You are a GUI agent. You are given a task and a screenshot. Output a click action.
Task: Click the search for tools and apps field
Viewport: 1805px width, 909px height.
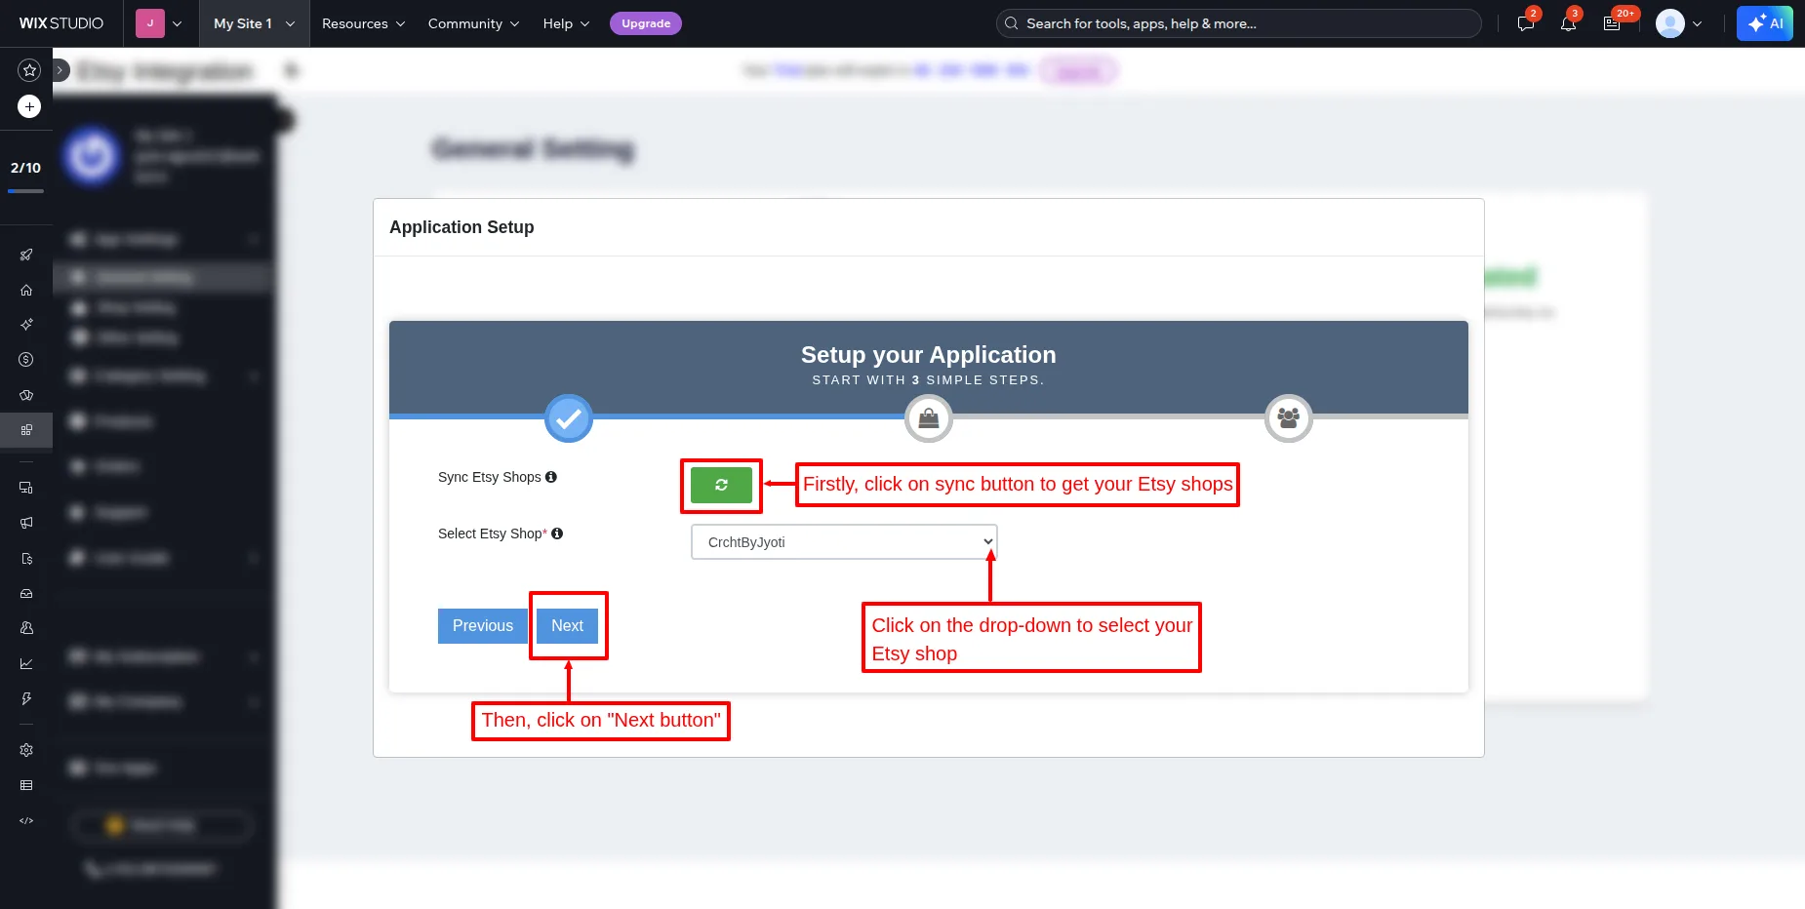(1238, 23)
